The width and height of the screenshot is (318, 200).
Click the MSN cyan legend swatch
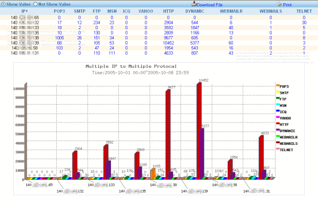click(x=278, y=105)
